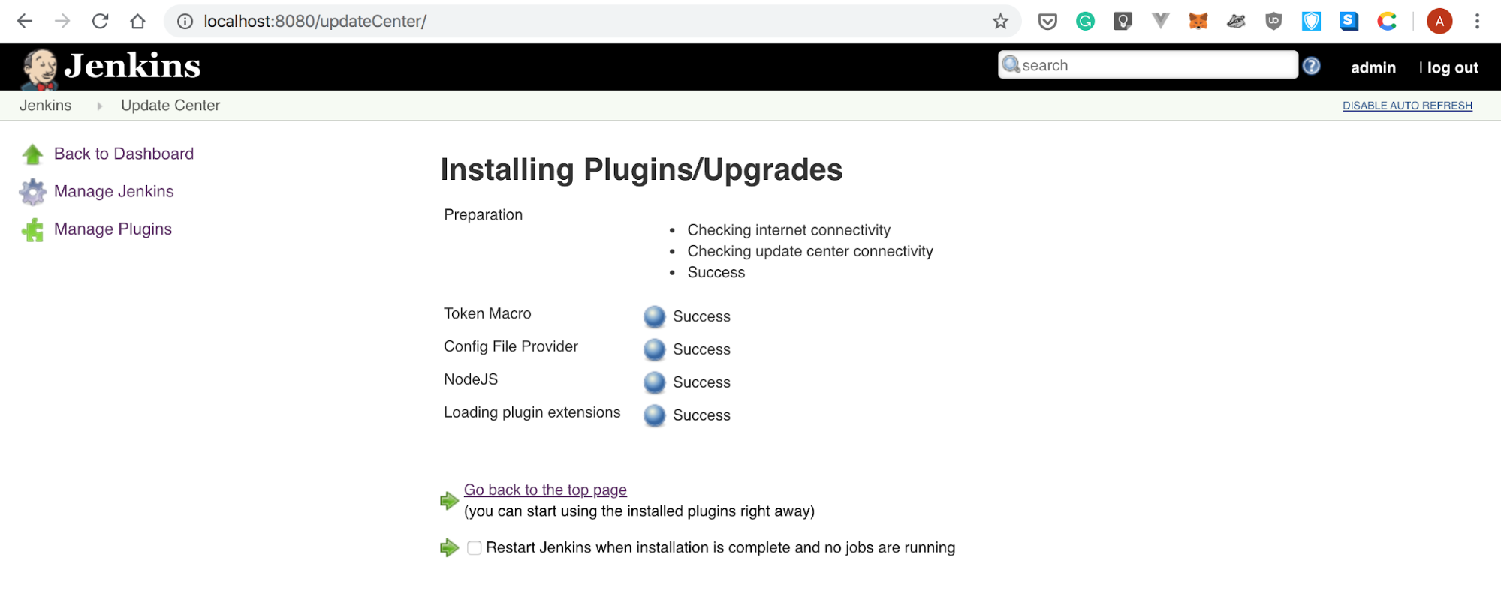Click the Preparation label
This screenshot has width=1501, height=599.
pos(483,215)
